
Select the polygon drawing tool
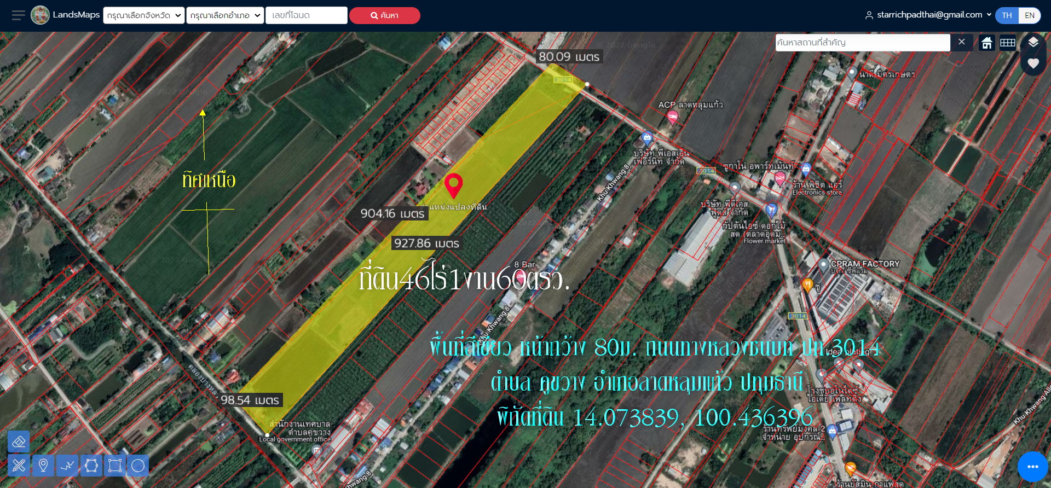pos(91,466)
